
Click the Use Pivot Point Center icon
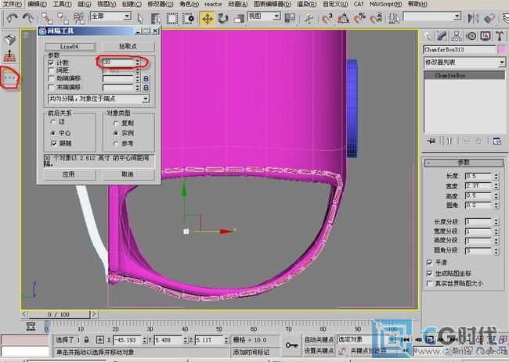[290, 18]
